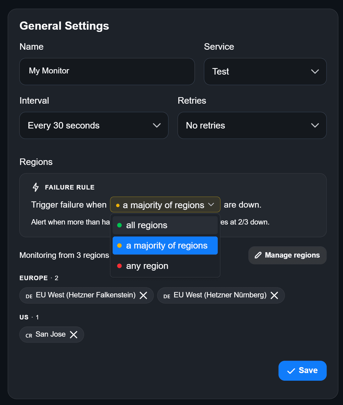Click the San Jose chip label

51,334
